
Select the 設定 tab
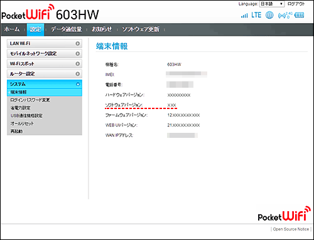click(x=35, y=29)
